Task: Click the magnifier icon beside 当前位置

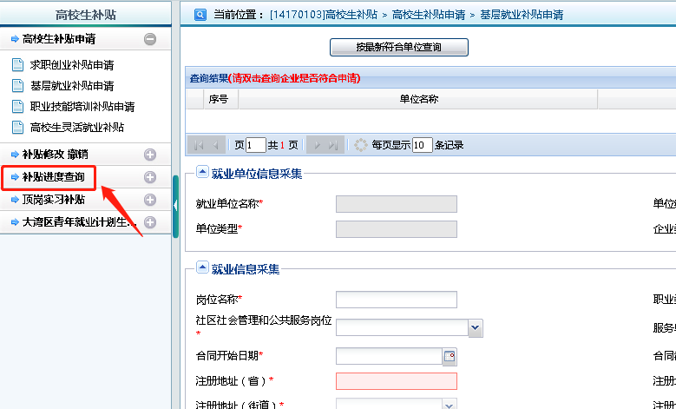Action: tap(200, 15)
